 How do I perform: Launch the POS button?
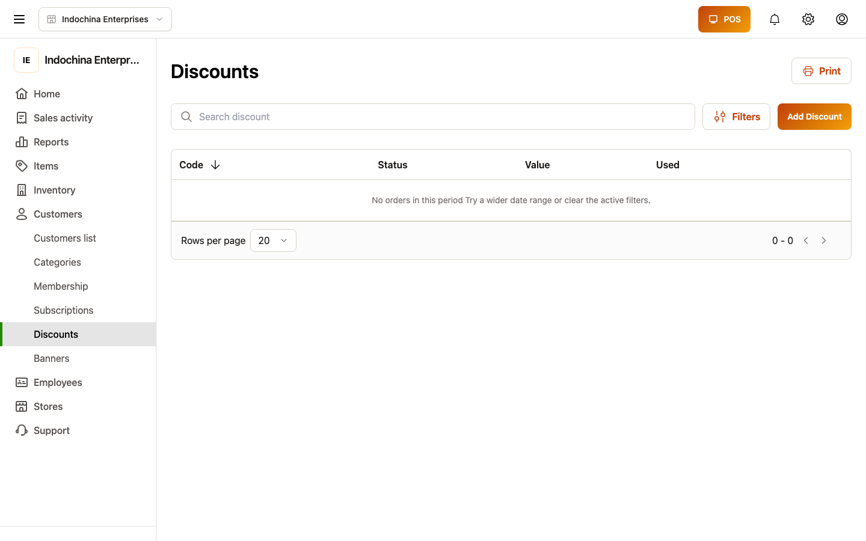(724, 19)
